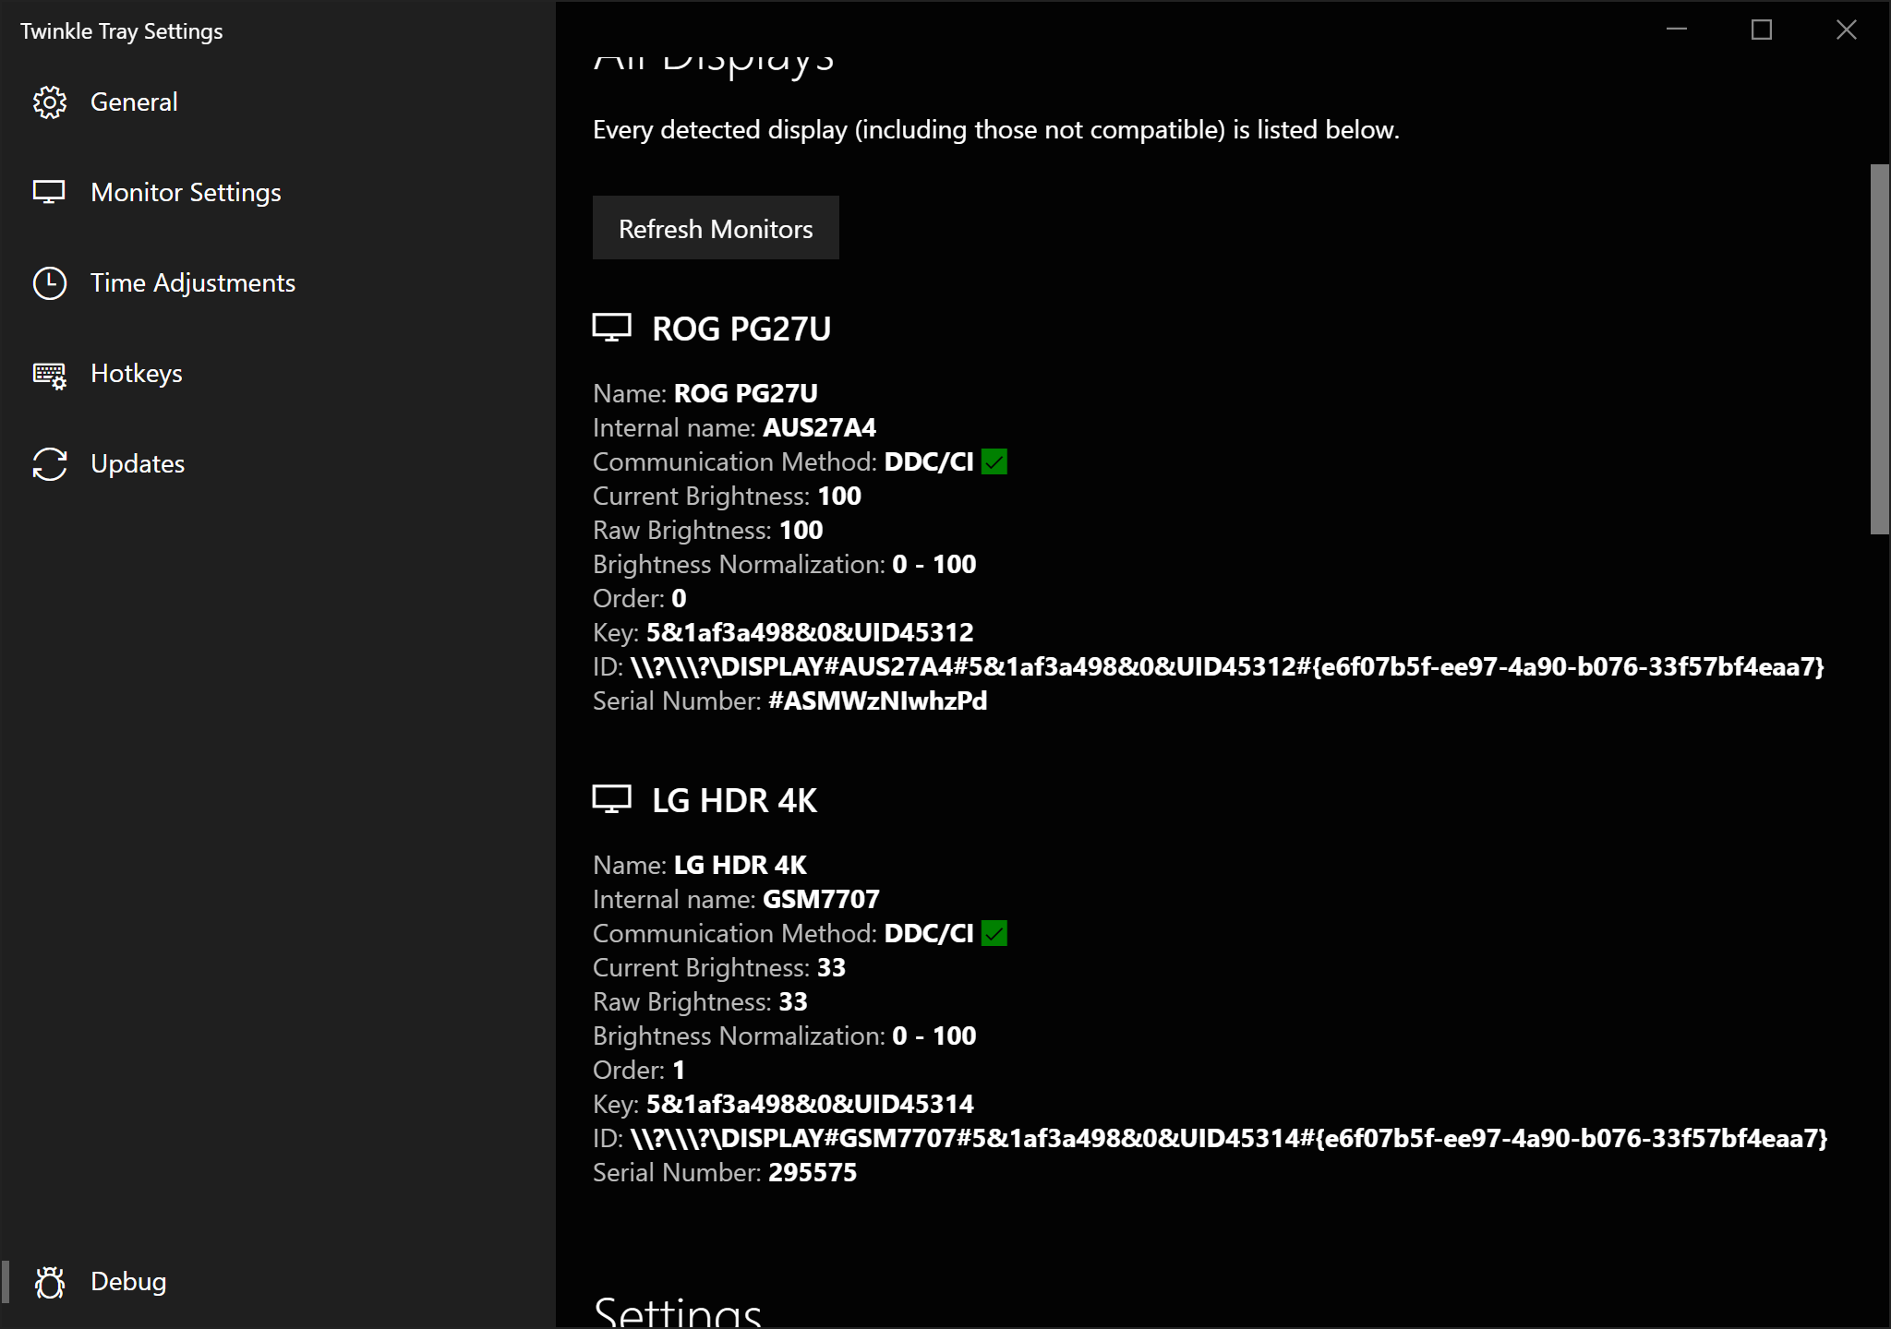Viewport: 1891px width, 1329px height.
Task: Click green DDC/CI checkmark for LG HDR 4K
Action: click(x=994, y=933)
